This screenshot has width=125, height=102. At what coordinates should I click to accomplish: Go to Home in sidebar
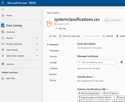tap(9, 15)
